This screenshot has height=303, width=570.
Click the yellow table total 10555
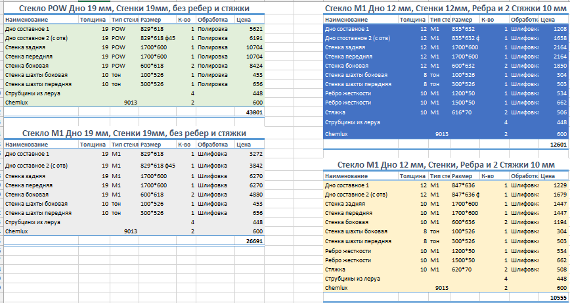click(558, 298)
